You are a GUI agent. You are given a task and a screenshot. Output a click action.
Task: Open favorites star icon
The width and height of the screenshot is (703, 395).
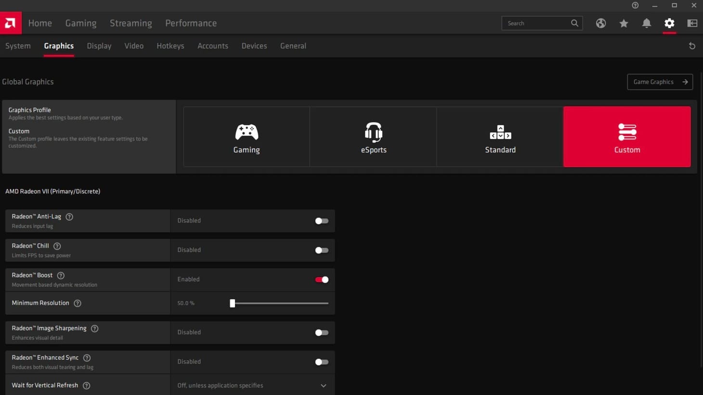[x=624, y=23]
